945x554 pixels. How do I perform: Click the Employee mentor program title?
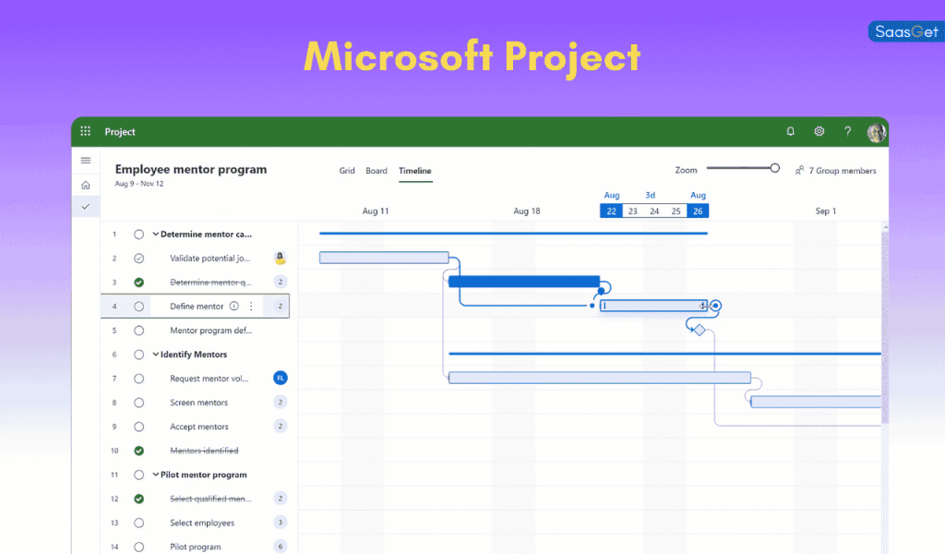pos(191,169)
